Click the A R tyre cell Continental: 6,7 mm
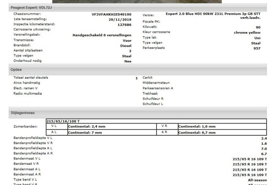This screenshot has height=185, width=277. coord(197,133)
